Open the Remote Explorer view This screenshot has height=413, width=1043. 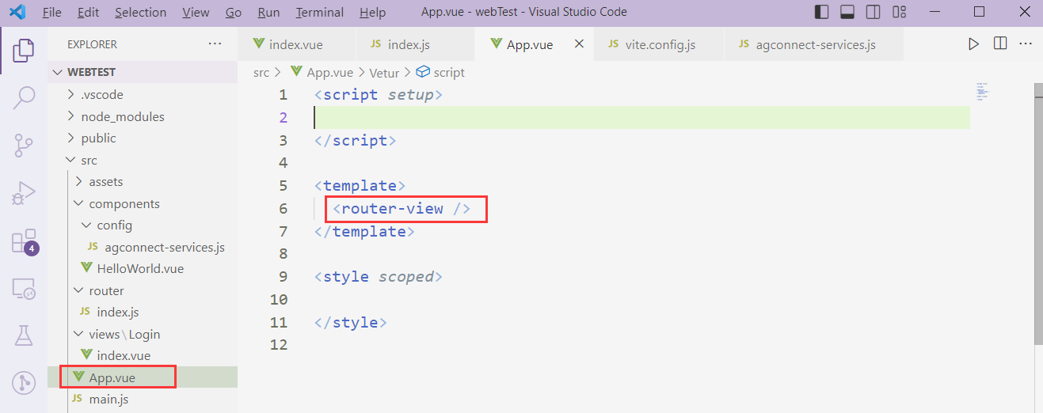click(x=24, y=289)
